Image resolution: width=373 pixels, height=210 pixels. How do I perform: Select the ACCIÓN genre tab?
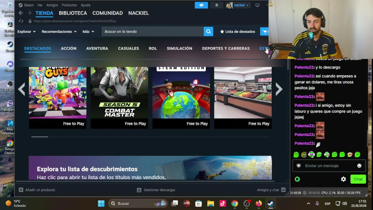[68, 48]
